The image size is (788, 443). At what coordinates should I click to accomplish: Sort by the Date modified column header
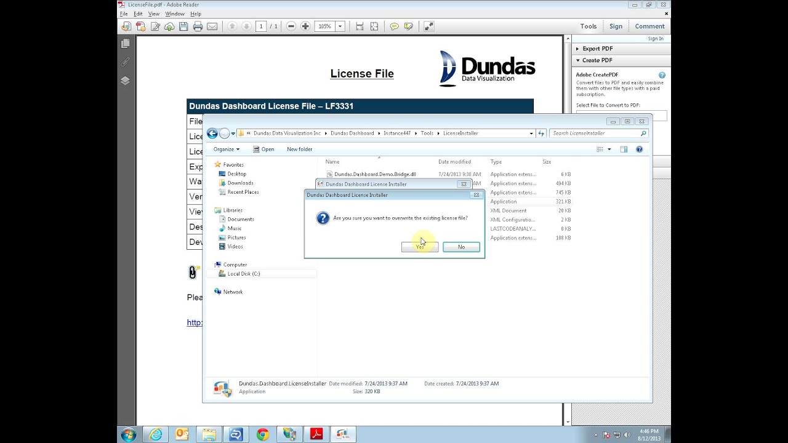(x=454, y=162)
